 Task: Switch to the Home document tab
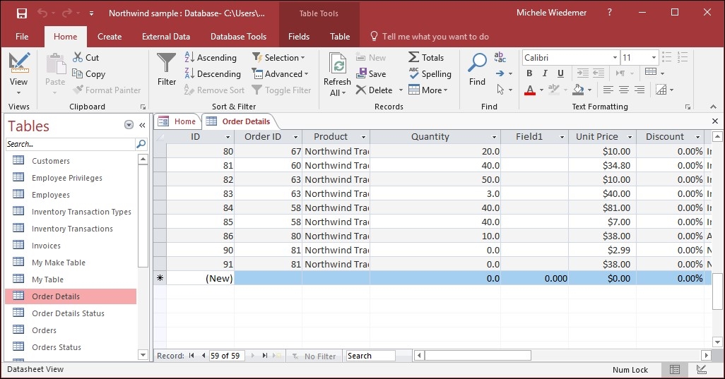coord(178,121)
